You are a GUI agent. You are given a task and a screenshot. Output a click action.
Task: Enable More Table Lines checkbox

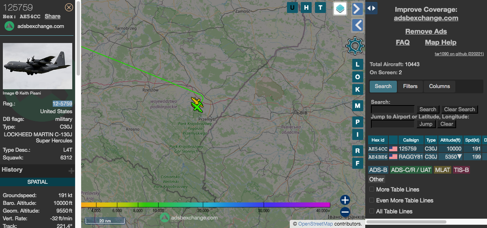(372, 189)
